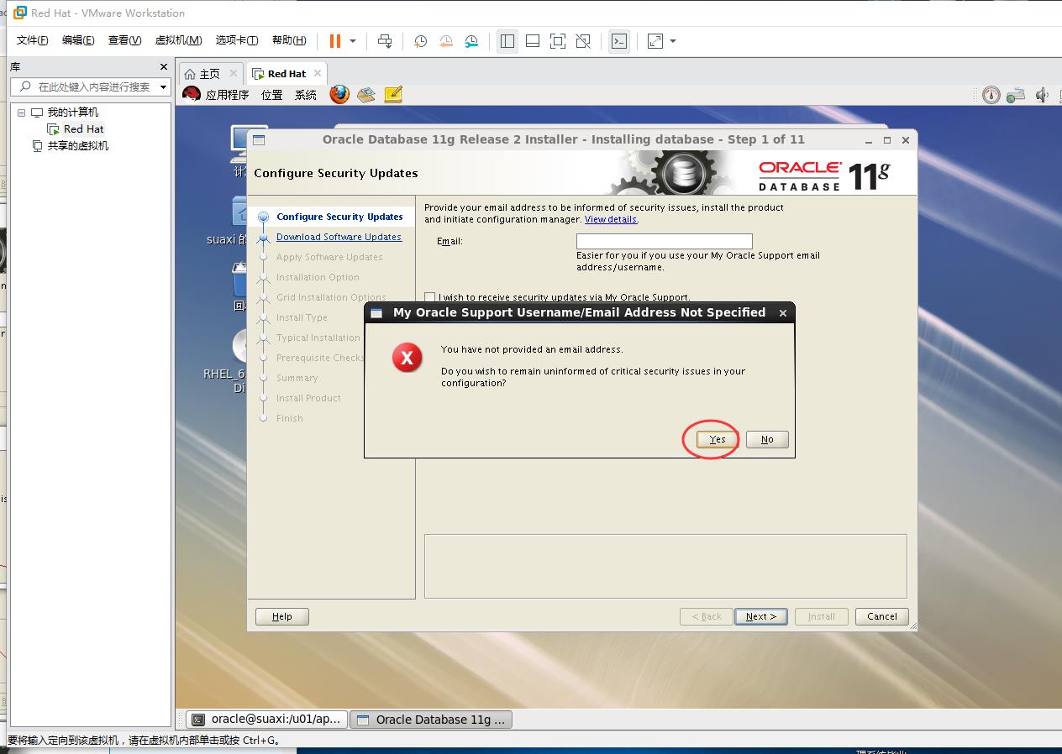1062x754 pixels.
Task: Toggle the library sidebar view icon
Action: click(507, 41)
